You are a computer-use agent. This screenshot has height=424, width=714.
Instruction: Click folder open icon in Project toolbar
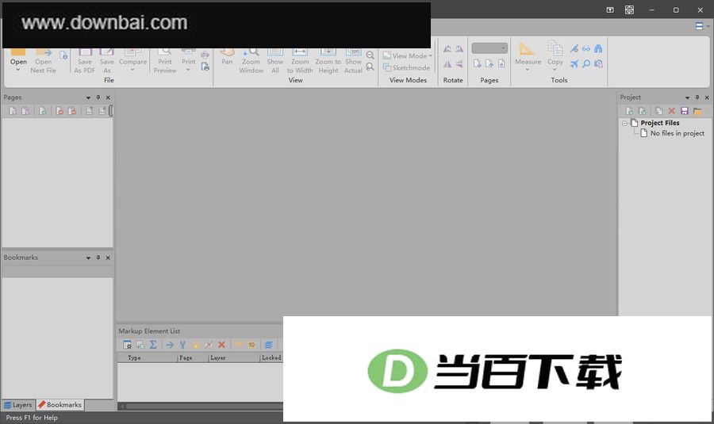coord(697,110)
